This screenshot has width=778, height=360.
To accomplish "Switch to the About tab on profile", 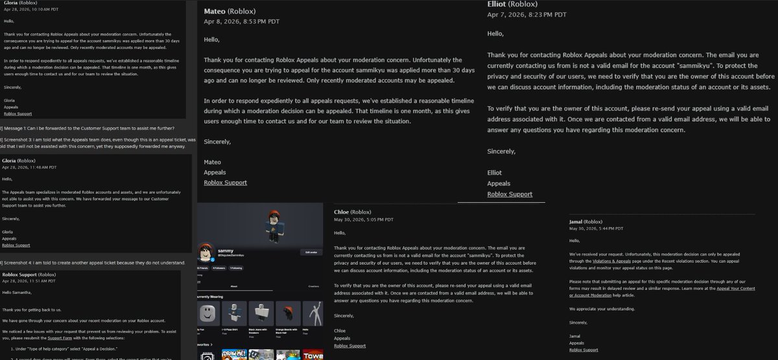I will (x=233, y=286).
